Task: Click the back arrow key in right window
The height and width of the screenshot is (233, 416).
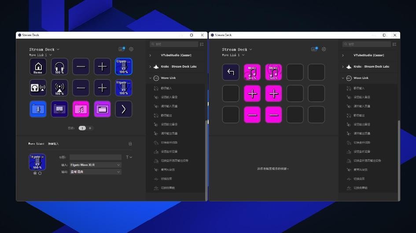Action: click(x=231, y=72)
